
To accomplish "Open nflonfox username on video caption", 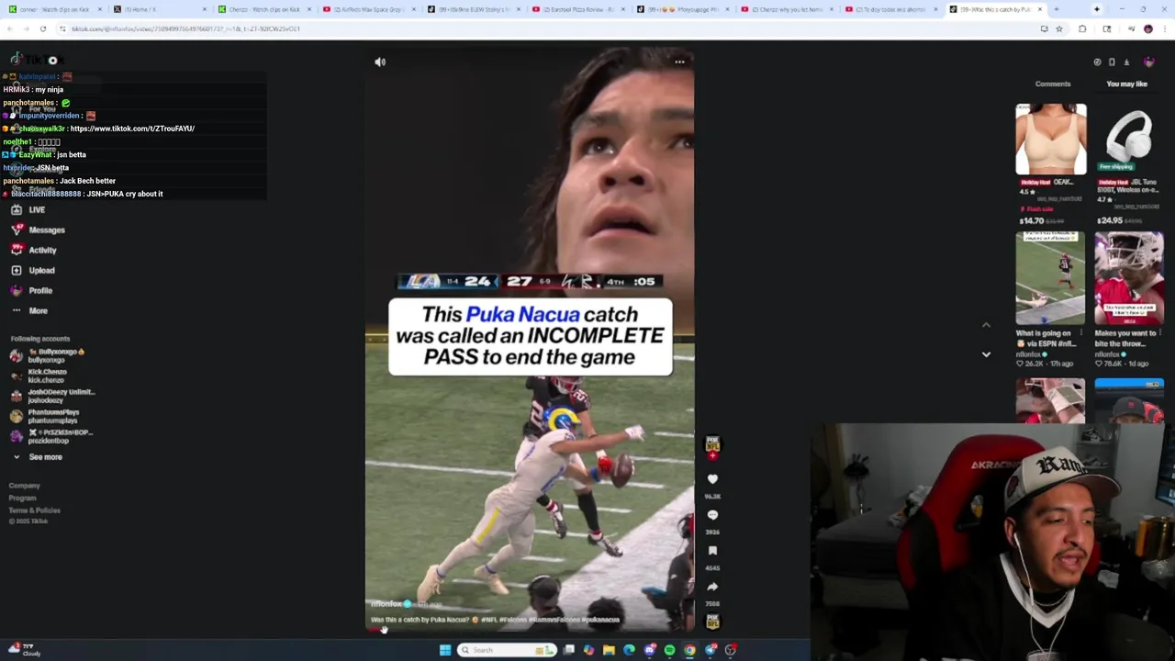I will point(386,604).
